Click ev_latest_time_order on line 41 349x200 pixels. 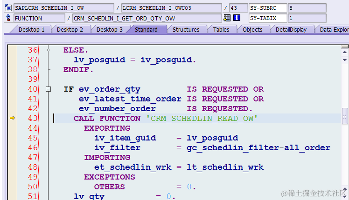click(130, 99)
